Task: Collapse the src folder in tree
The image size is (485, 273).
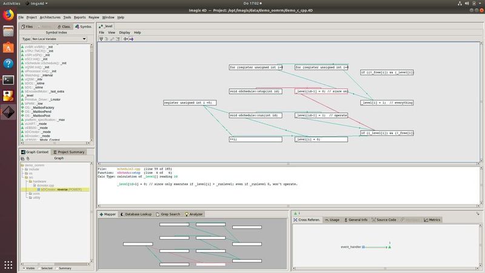Action: (26, 177)
